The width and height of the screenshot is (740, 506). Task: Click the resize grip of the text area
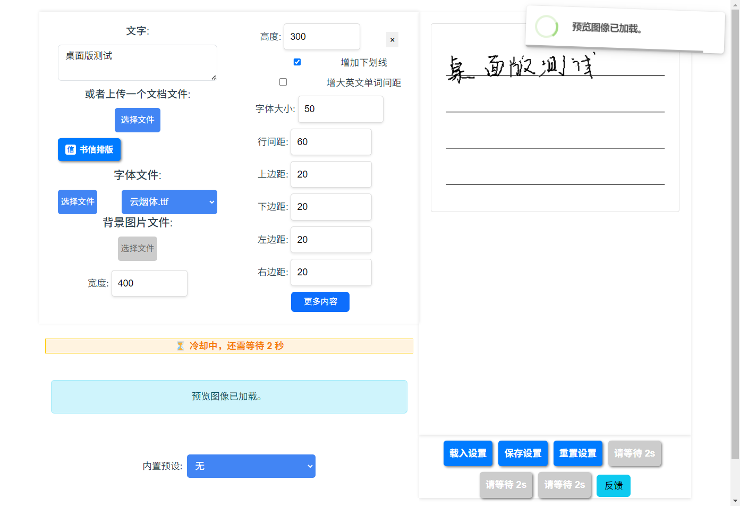tap(214, 77)
